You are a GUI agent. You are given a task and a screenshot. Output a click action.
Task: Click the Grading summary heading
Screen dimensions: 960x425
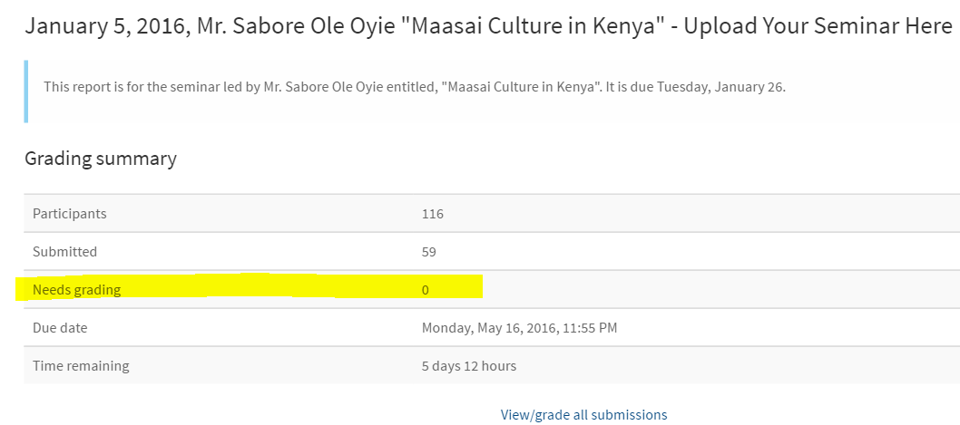point(101,159)
